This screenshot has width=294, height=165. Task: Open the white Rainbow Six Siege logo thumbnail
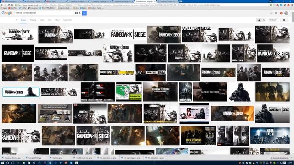pyautogui.click(x=129, y=34)
